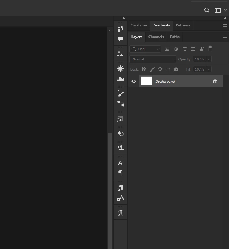Switch to the Swatches tab
Image resolution: width=229 pixels, height=249 pixels.
tap(139, 25)
